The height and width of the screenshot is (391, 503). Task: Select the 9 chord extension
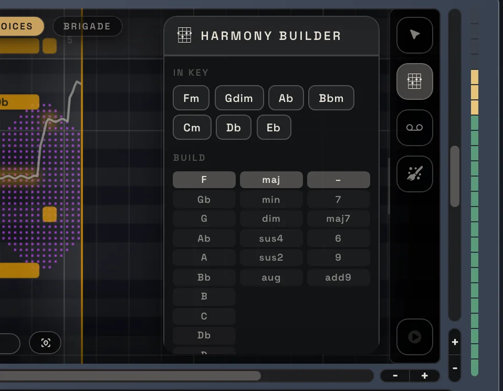tap(339, 258)
